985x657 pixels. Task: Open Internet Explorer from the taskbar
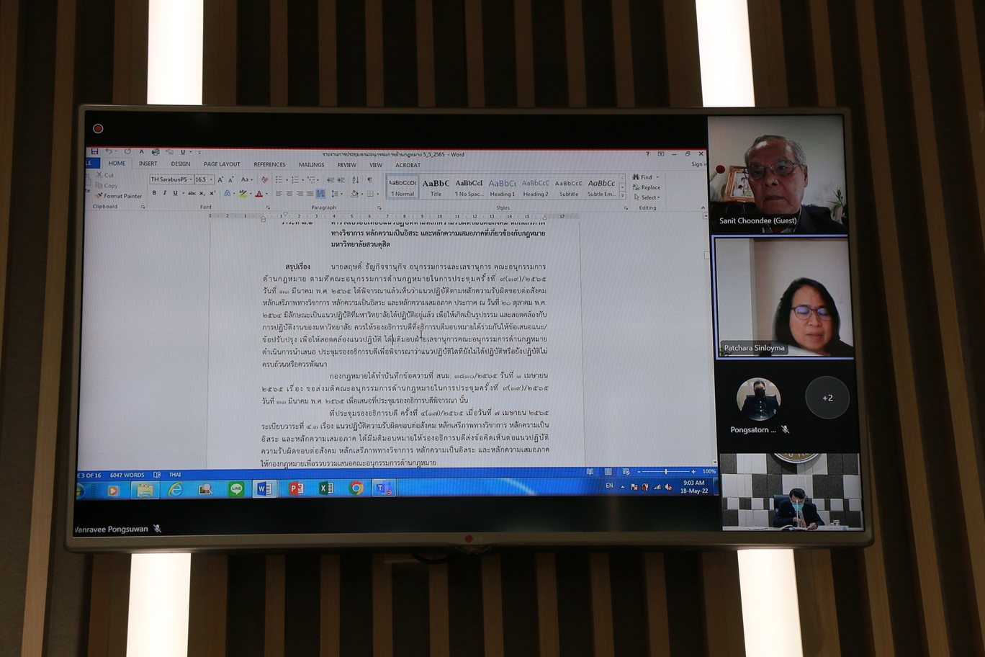175,489
